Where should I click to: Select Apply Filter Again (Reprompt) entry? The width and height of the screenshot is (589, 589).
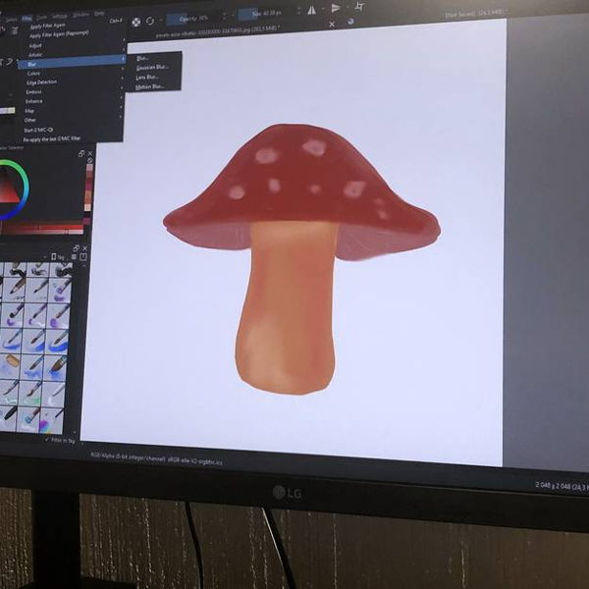pyautogui.click(x=59, y=34)
